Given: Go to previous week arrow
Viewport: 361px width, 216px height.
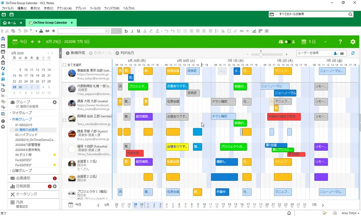Looking at the screenshot, I should [x=33, y=42].
